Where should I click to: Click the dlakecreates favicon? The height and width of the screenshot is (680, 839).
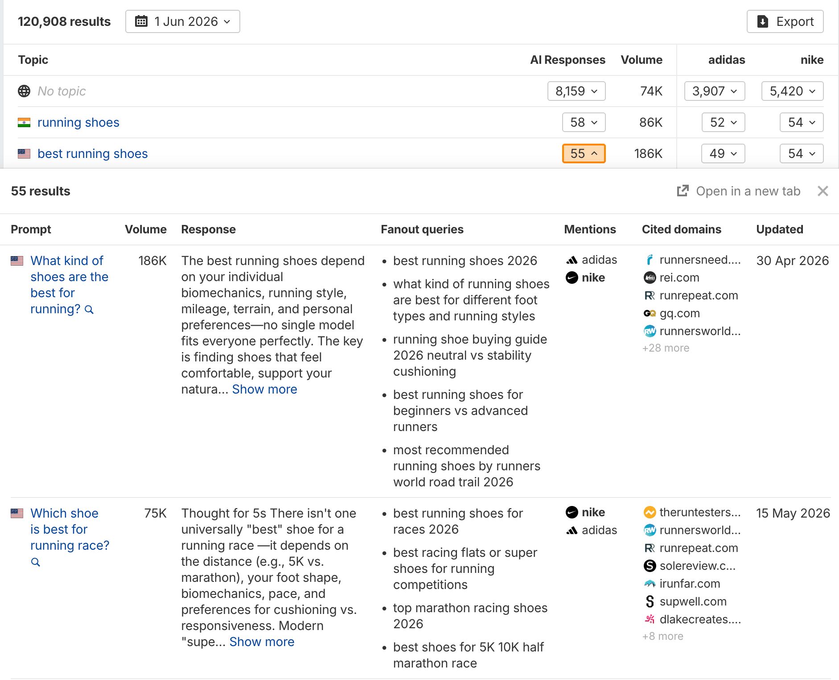(650, 619)
